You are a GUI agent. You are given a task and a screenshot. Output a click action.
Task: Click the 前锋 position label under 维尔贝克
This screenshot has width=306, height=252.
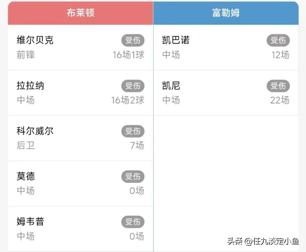click(x=25, y=55)
